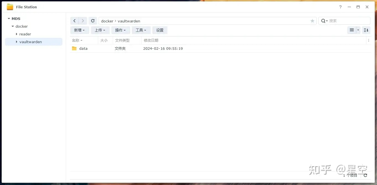Click the 设置 settings button
The width and height of the screenshot is (377, 185).
point(160,30)
